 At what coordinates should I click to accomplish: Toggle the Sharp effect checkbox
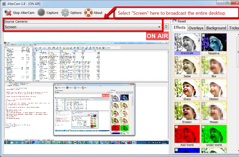176,81
